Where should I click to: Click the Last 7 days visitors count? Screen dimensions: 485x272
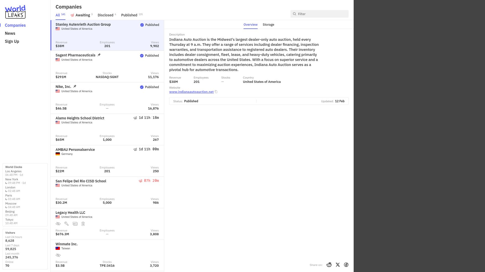(x=11, y=249)
